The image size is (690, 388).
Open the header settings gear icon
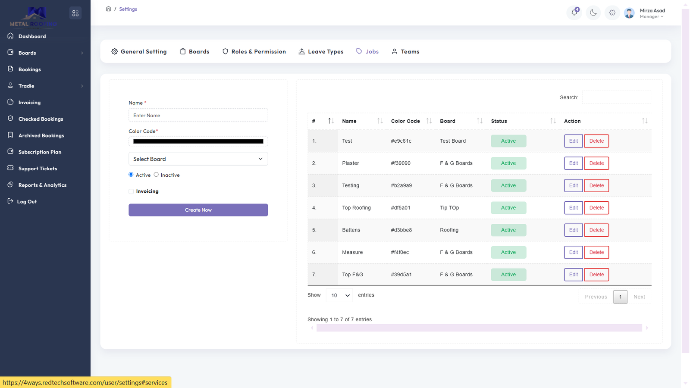pos(612,13)
